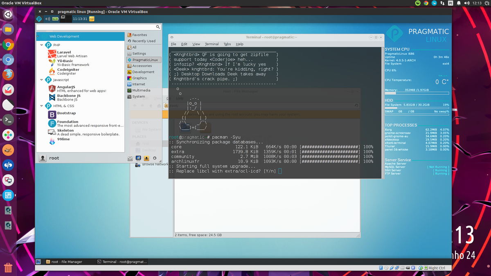Collapse the Web Development category

coord(38,36)
